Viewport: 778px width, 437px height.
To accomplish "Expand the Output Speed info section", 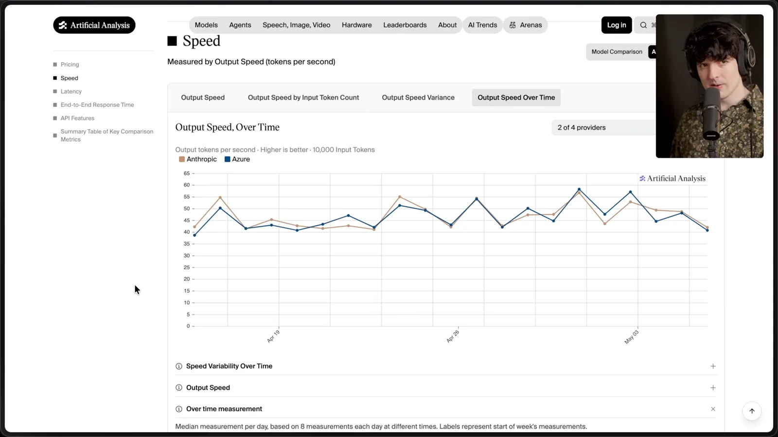I will [x=713, y=387].
